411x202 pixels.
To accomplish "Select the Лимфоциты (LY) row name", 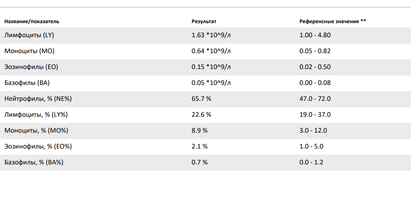I will [x=29, y=35].
